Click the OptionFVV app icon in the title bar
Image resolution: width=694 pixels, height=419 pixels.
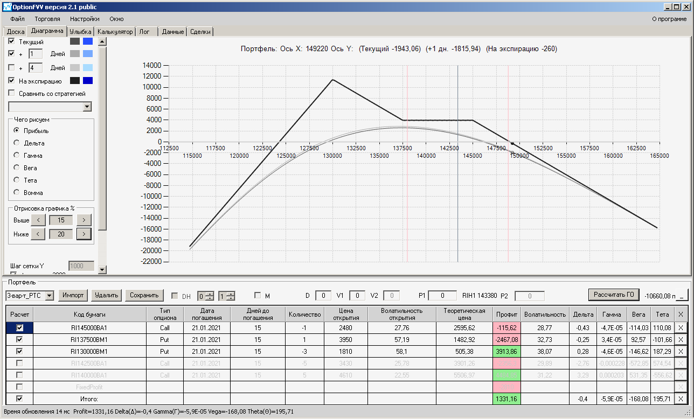coord(7,7)
